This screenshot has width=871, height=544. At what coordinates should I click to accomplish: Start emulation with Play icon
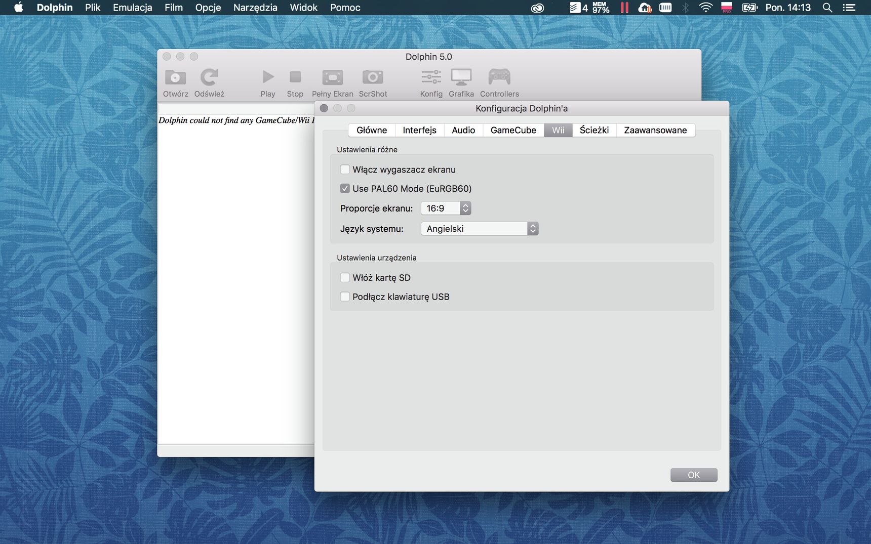pos(268,77)
